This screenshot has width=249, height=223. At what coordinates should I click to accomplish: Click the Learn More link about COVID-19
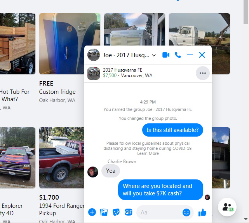pyautogui.click(x=148, y=153)
